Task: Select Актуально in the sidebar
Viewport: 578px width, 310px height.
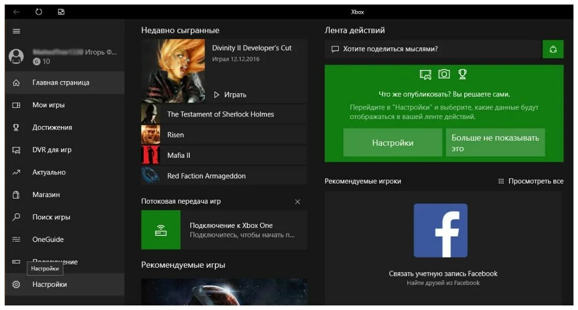Action: point(65,172)
